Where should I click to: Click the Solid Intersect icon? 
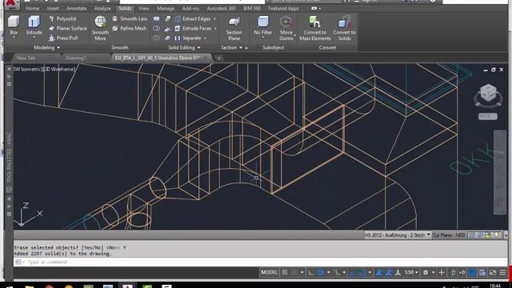coord(157,38)
